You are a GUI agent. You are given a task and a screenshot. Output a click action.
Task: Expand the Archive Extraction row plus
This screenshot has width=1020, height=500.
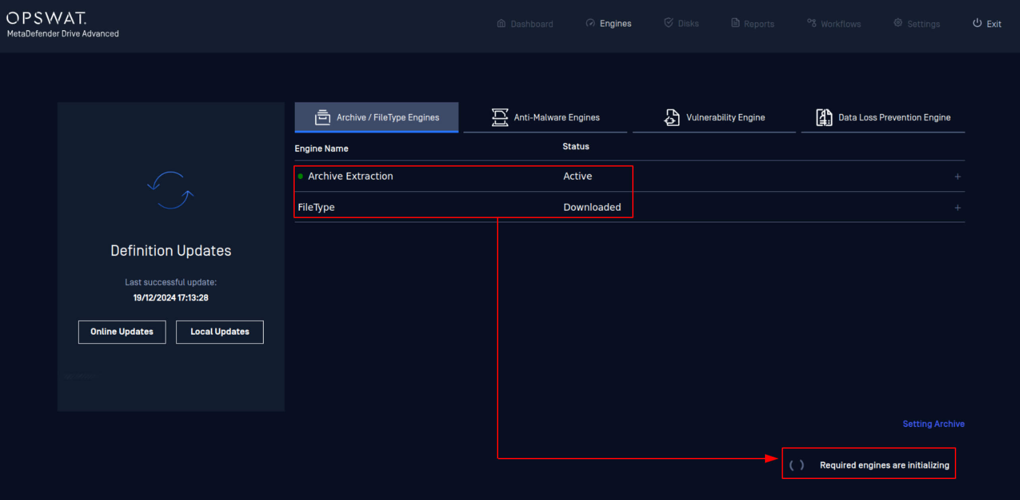tap(957, 177)
